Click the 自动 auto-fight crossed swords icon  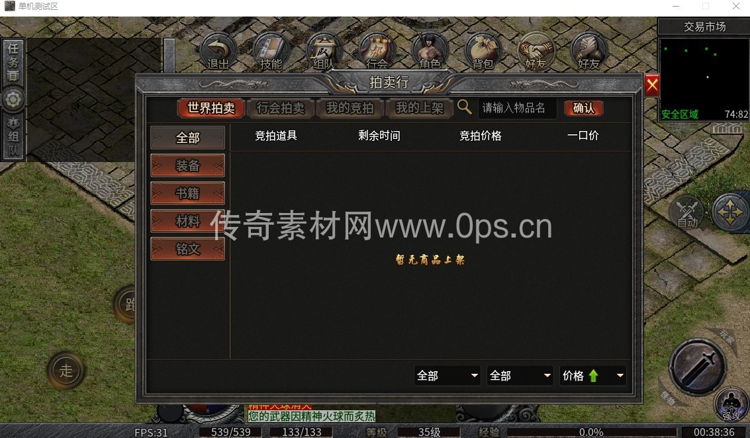pyautogui.click(x=687, y=212)
